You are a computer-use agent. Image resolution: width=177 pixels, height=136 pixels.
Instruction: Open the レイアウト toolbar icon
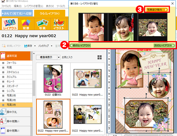click(10, 24)
